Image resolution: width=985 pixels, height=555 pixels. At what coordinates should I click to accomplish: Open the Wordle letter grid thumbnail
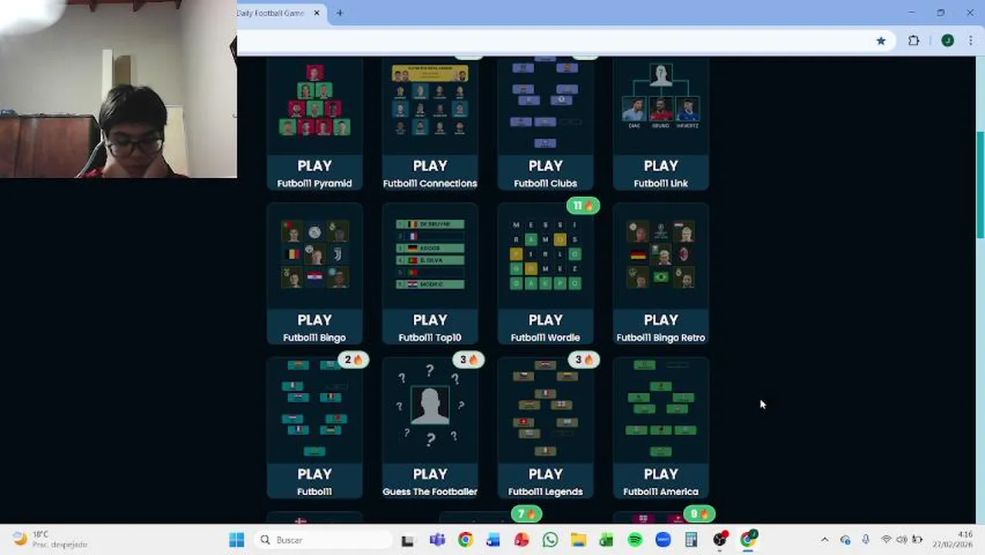point(546,254)
